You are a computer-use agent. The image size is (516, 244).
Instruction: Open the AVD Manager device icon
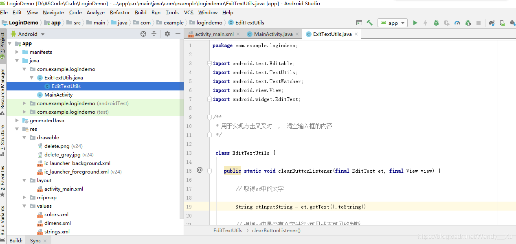(x=501, y=22)
